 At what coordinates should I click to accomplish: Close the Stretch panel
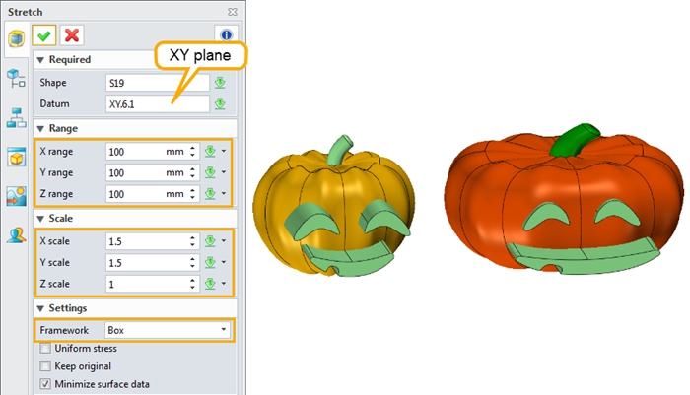pos(233,12)
